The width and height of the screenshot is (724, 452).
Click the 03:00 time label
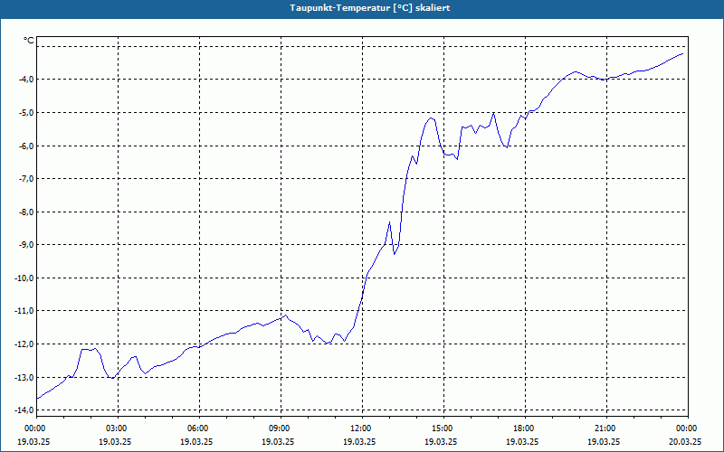(118, 428)
